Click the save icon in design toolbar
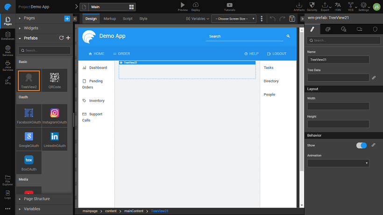Screen dimensions: 383x215 [x=292, y=19]
